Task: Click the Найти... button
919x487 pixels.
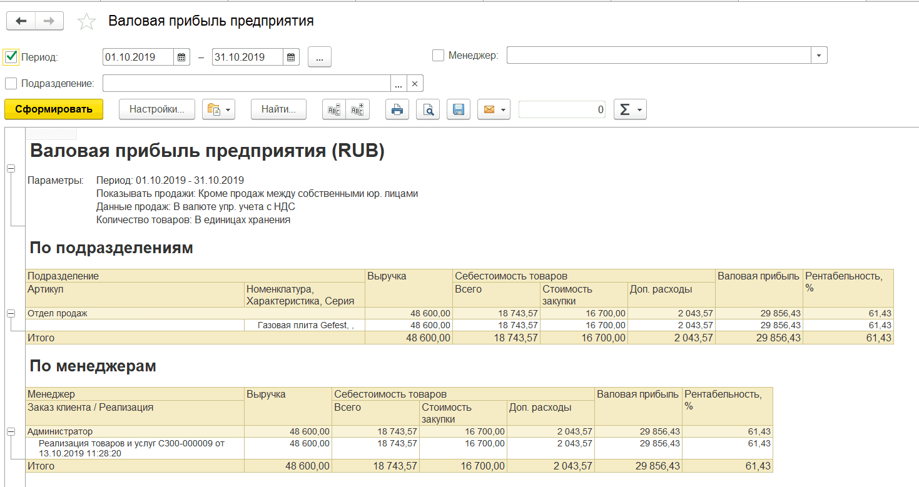Action: tap(278, 109)
